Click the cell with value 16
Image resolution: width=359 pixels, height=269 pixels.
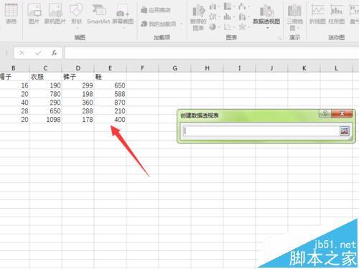click(14, 85)
